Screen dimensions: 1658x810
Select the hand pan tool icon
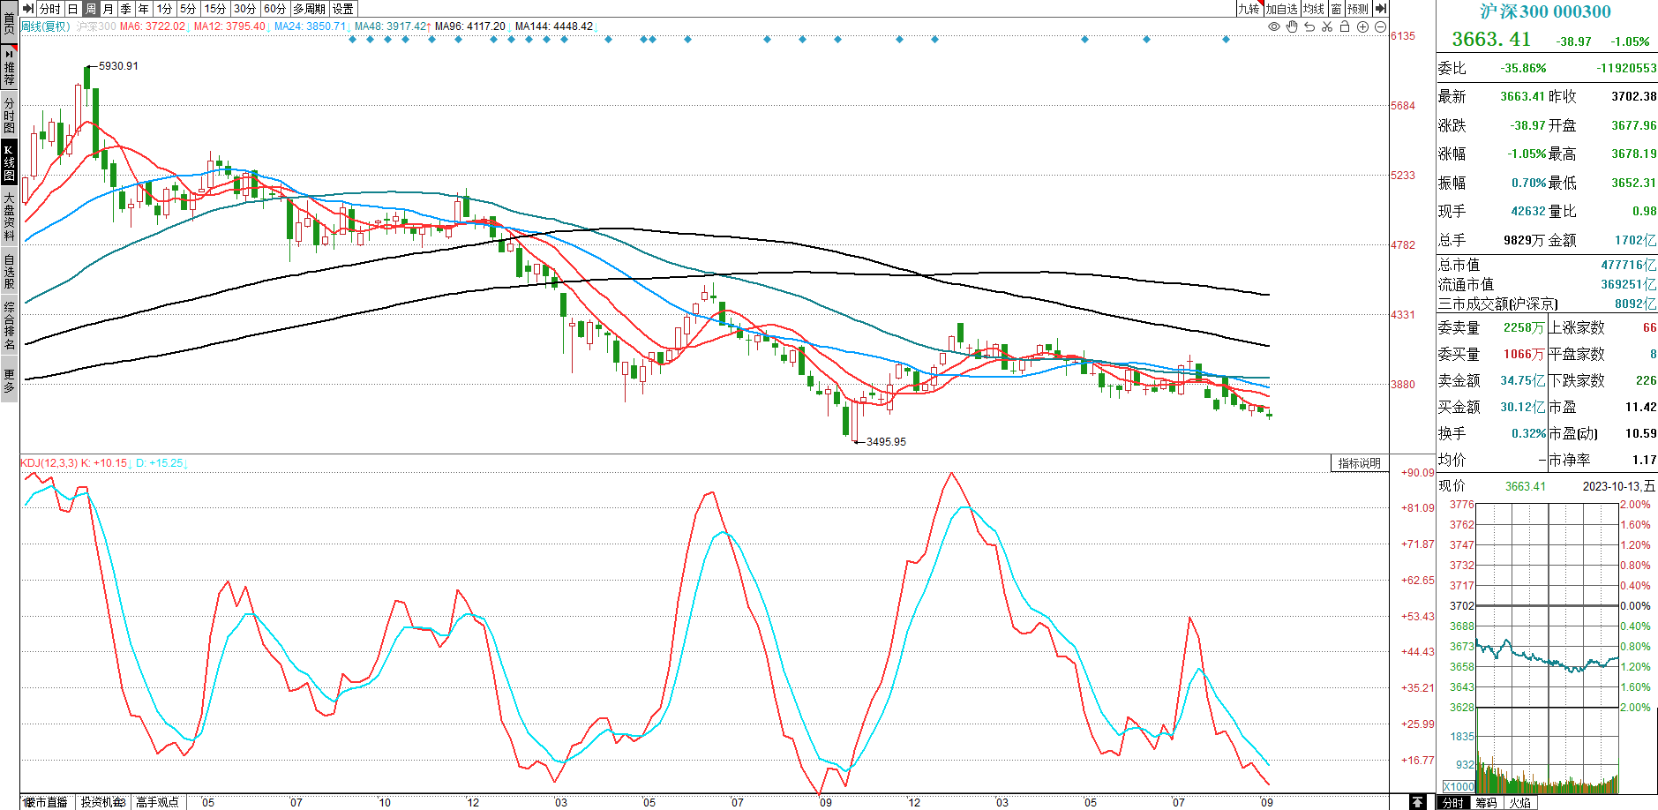1292,27
